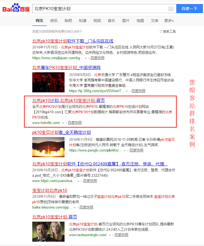Open 百度快照 for tp.388g.com result
This screenshot has height=246, width=204.
138,91
